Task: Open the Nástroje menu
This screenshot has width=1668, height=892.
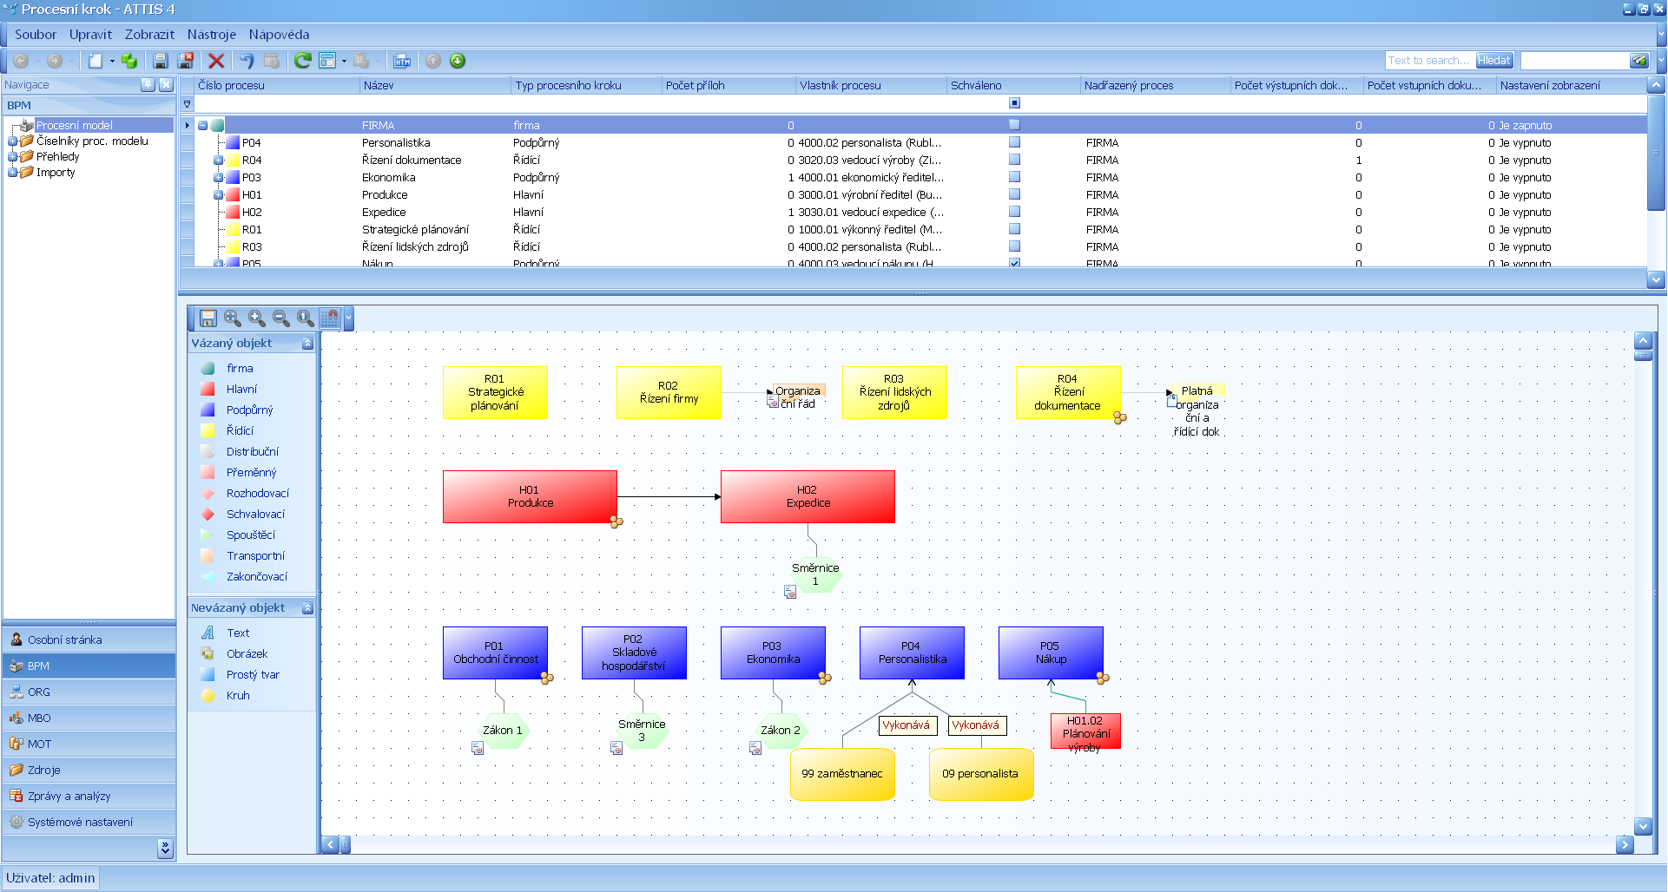Action: point(212,35)
